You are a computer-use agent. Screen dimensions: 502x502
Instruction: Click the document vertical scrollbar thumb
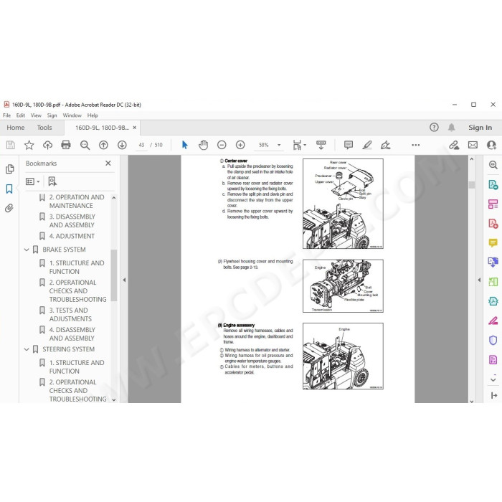[471, 185]
